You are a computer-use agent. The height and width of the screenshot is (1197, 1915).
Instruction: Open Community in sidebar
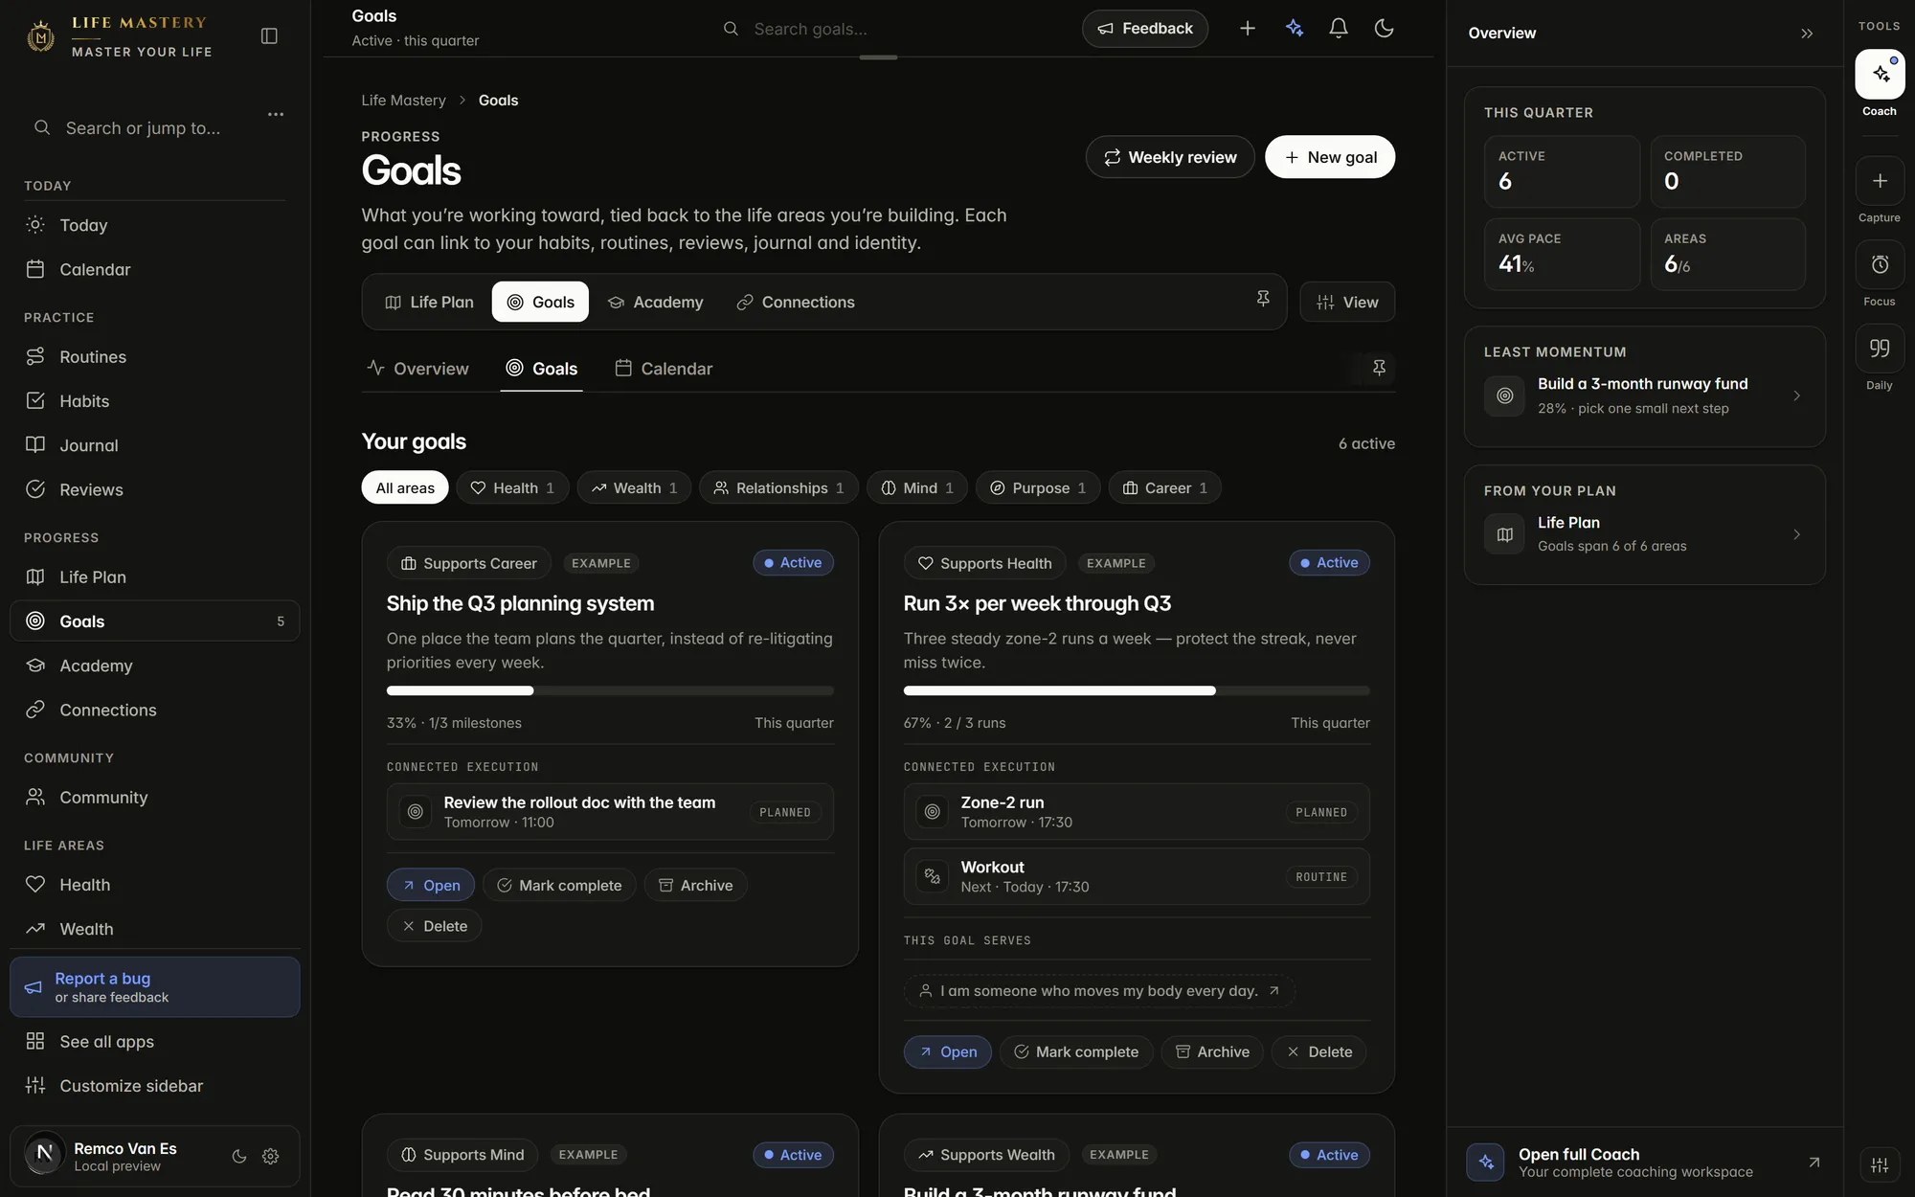click(x=154, y=798)
